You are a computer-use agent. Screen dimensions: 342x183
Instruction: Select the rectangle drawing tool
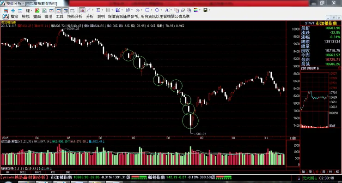pyautogui.click(x=147, y=10)
